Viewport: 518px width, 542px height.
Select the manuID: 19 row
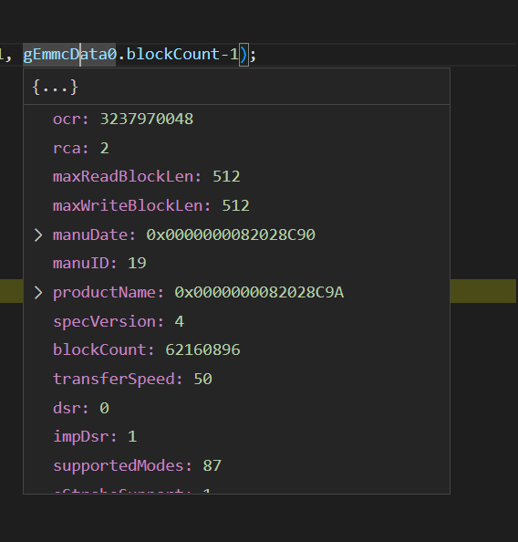[x=236, y=264]
